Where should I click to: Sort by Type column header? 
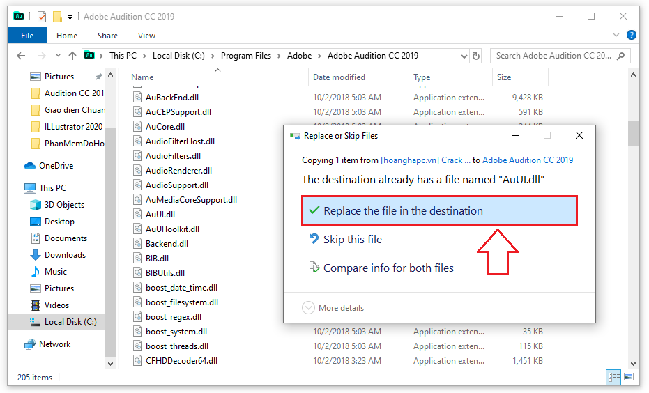(x=422, y=77)
